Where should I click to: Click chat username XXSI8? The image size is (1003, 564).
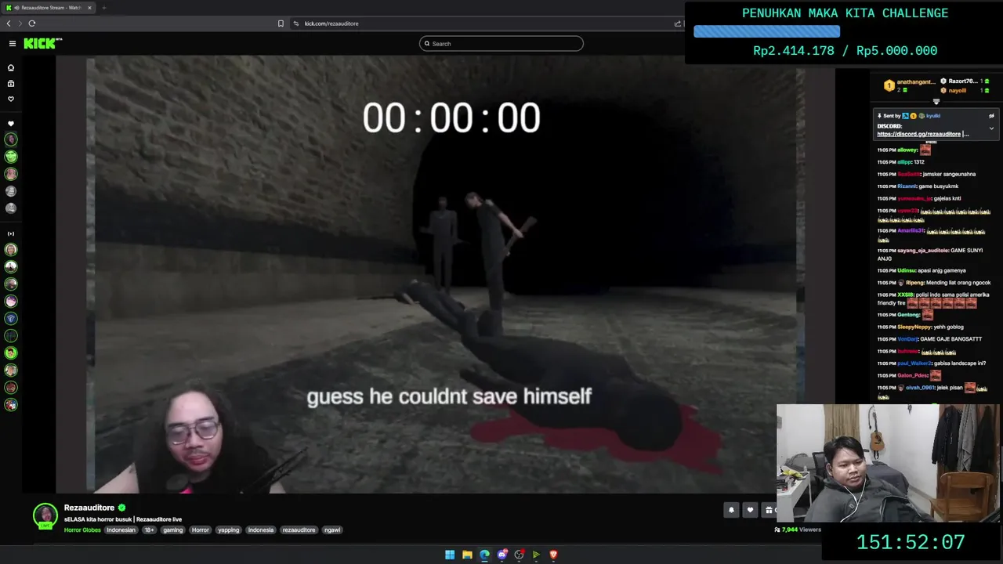click(905, 295)
